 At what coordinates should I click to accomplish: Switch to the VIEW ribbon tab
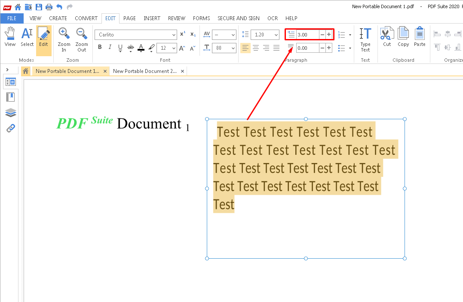point(35,18)
